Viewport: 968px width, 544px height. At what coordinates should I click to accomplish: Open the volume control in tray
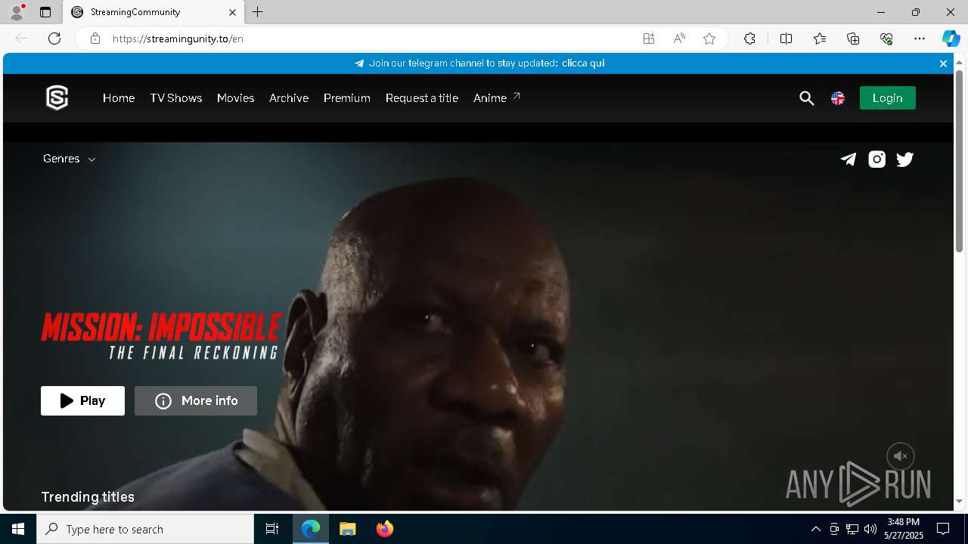click(870, 529)
